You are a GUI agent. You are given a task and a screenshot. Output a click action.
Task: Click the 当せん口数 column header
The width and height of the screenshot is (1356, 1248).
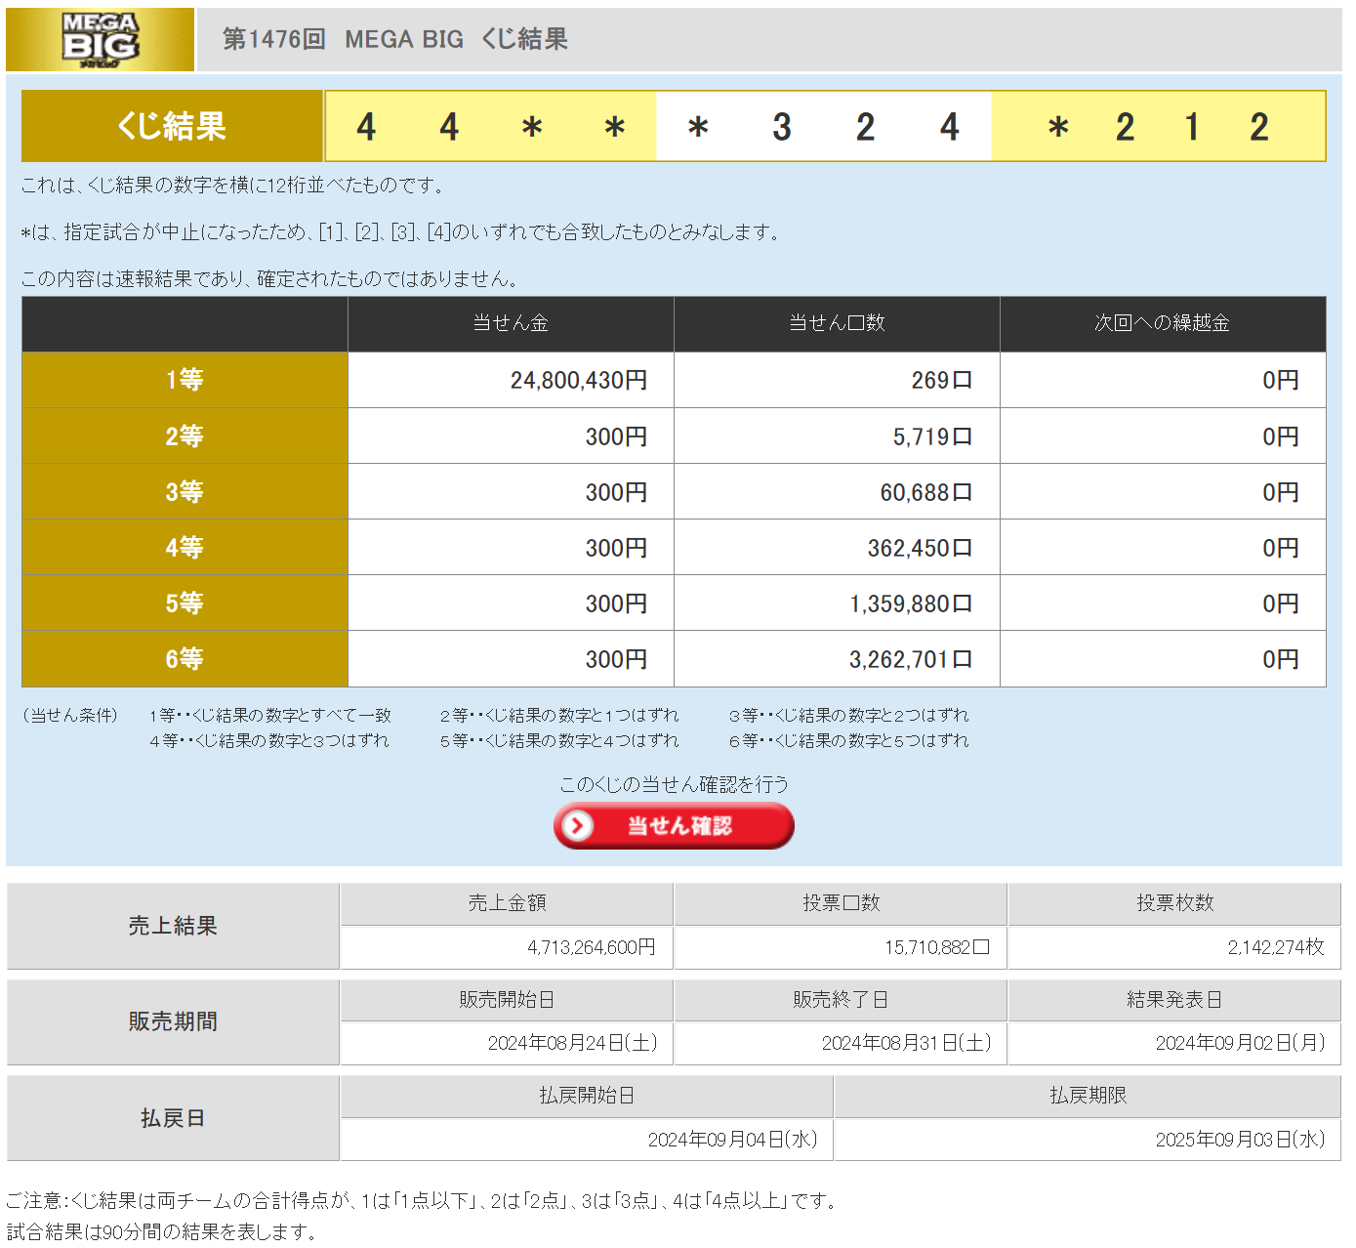pyautogui.click(x=837, y=323)
